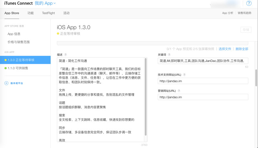Click the help icon next to 关键词

click(x=169, y=55)
